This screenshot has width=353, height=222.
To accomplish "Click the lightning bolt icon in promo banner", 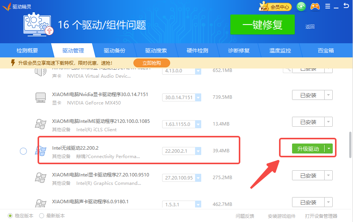I will [13, 63].
